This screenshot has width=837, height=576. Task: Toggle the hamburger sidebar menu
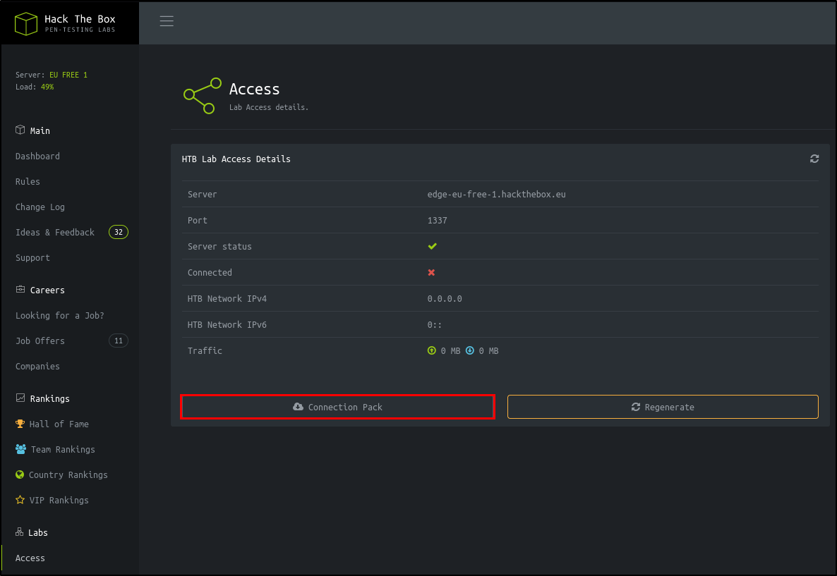[167, 21]
